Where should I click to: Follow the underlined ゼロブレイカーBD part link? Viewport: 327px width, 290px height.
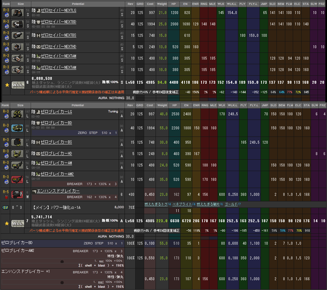point(56,123)
